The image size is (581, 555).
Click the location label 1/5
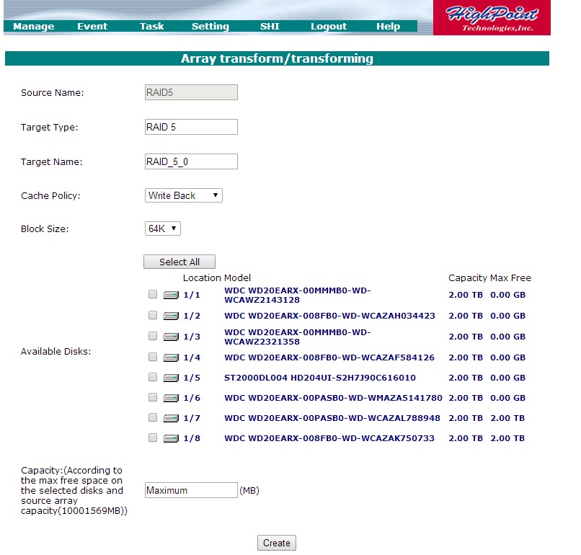click(192, 378)
